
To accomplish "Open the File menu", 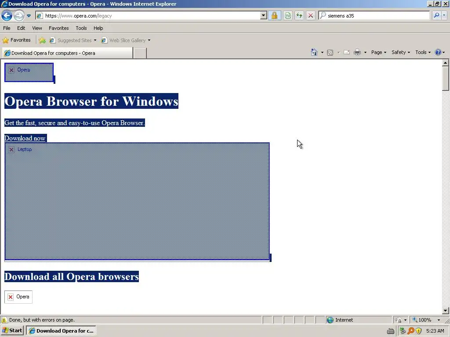I will pos(7,28).
